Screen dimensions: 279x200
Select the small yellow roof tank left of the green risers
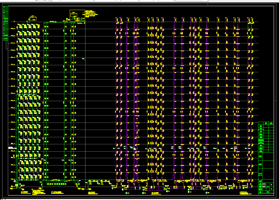click(x=33, y=18)
